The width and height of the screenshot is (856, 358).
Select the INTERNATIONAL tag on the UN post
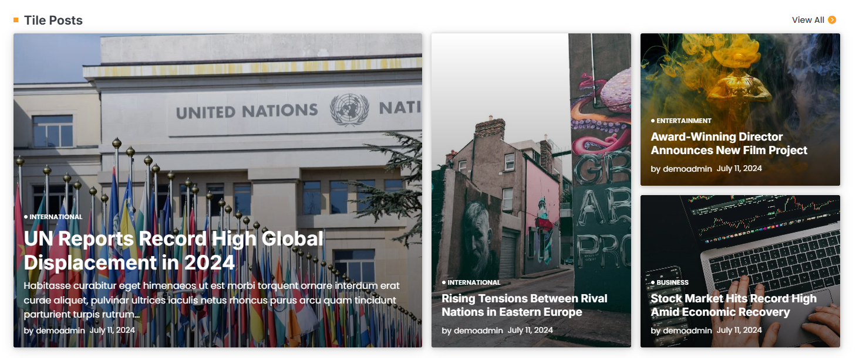point(56,217)
